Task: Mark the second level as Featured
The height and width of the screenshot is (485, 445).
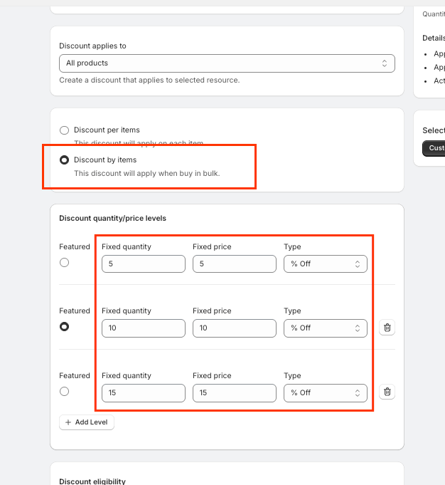Action: tap(65, 327)
